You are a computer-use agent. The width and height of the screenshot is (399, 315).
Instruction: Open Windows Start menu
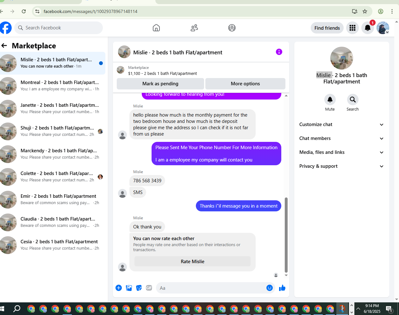tap(3, 309)
